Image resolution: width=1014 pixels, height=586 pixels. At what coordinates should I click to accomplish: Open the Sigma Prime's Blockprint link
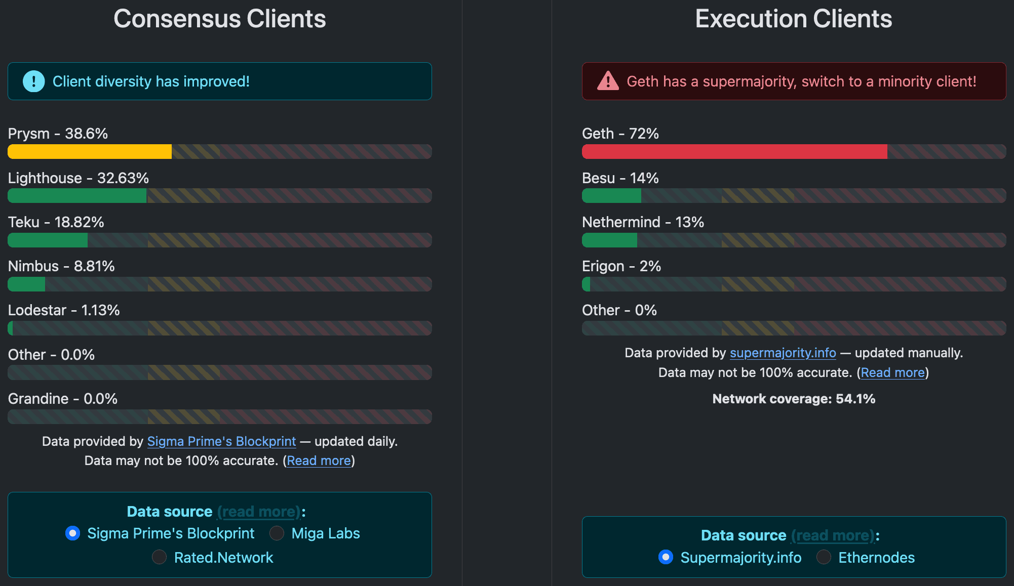click(221, 441)
